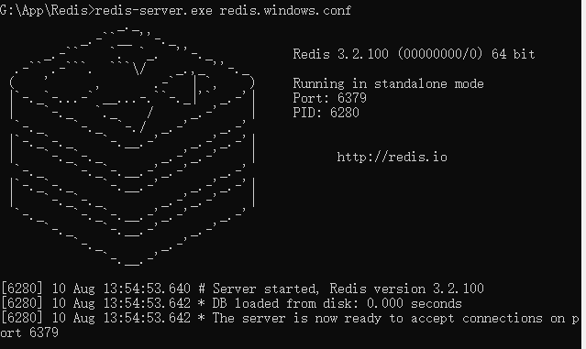
Task: Click the 'Server started' log line
Action: coord(242,289)
